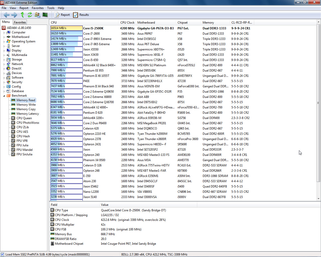This screenshot has width=321, height=257.
Task: Sort by the CPU Clock column header
Action: 127,23
